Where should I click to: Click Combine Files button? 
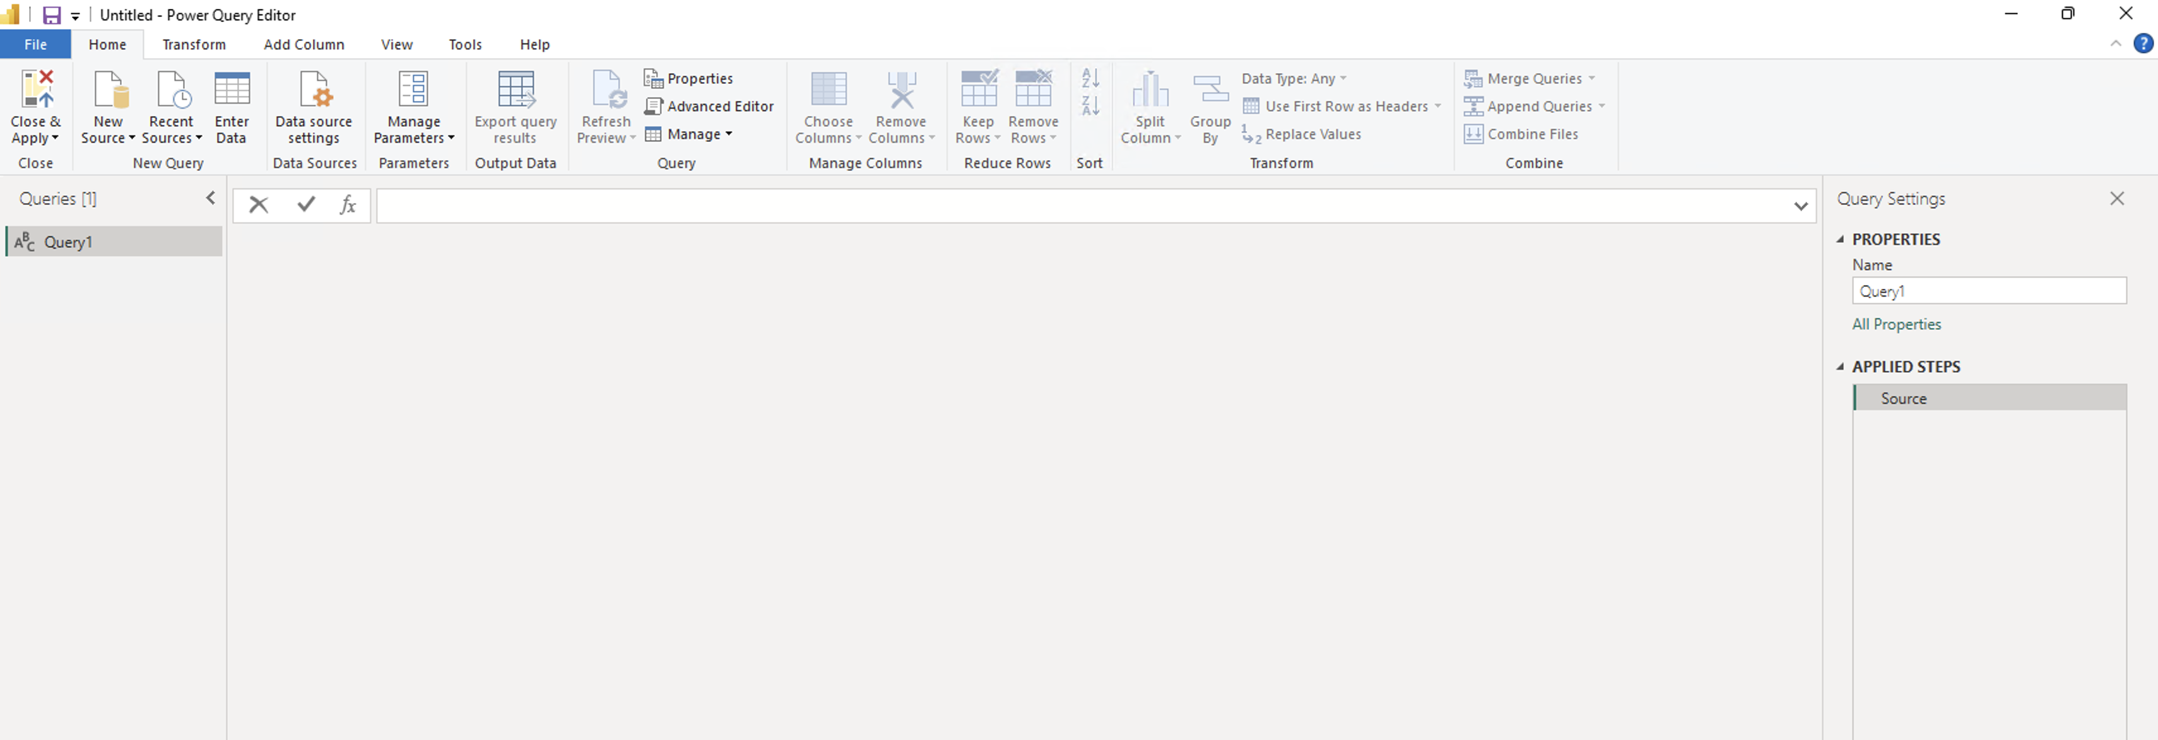tap(1521, 134)
